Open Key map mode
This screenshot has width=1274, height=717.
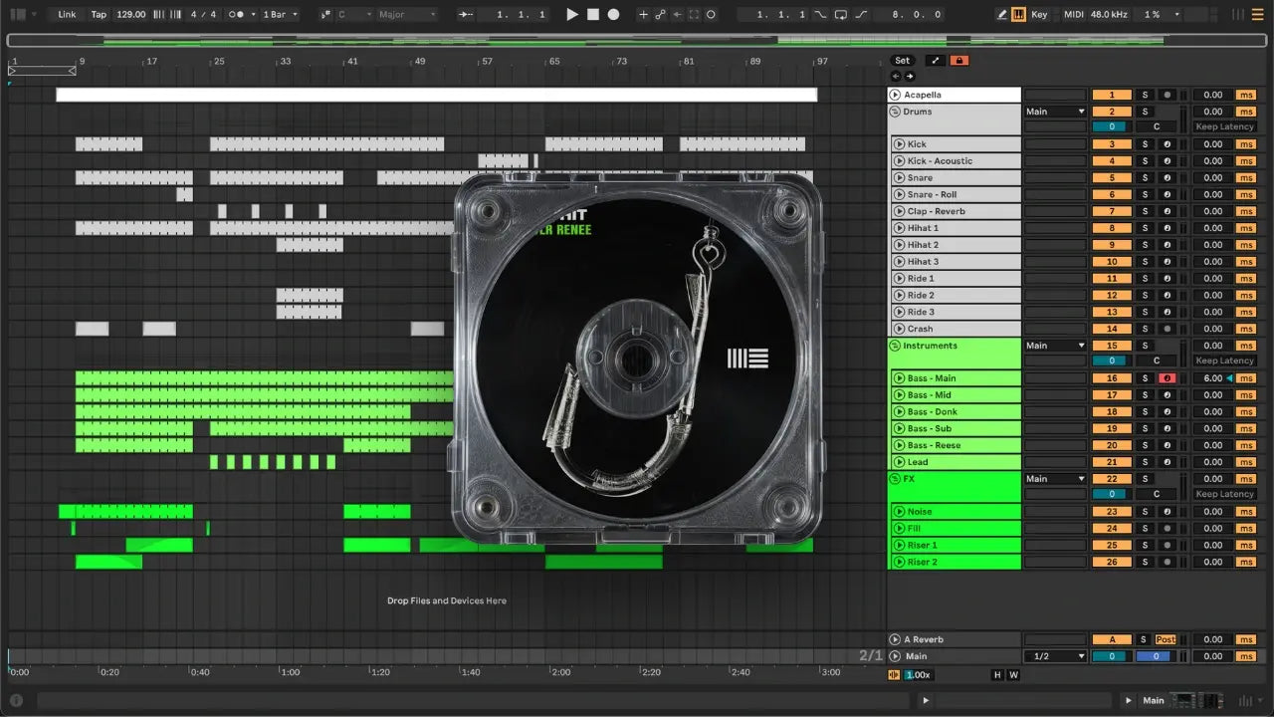pos(1039,15)
